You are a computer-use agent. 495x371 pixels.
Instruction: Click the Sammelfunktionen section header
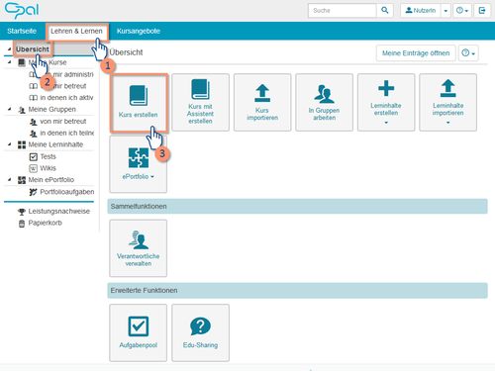click(297, 206)
